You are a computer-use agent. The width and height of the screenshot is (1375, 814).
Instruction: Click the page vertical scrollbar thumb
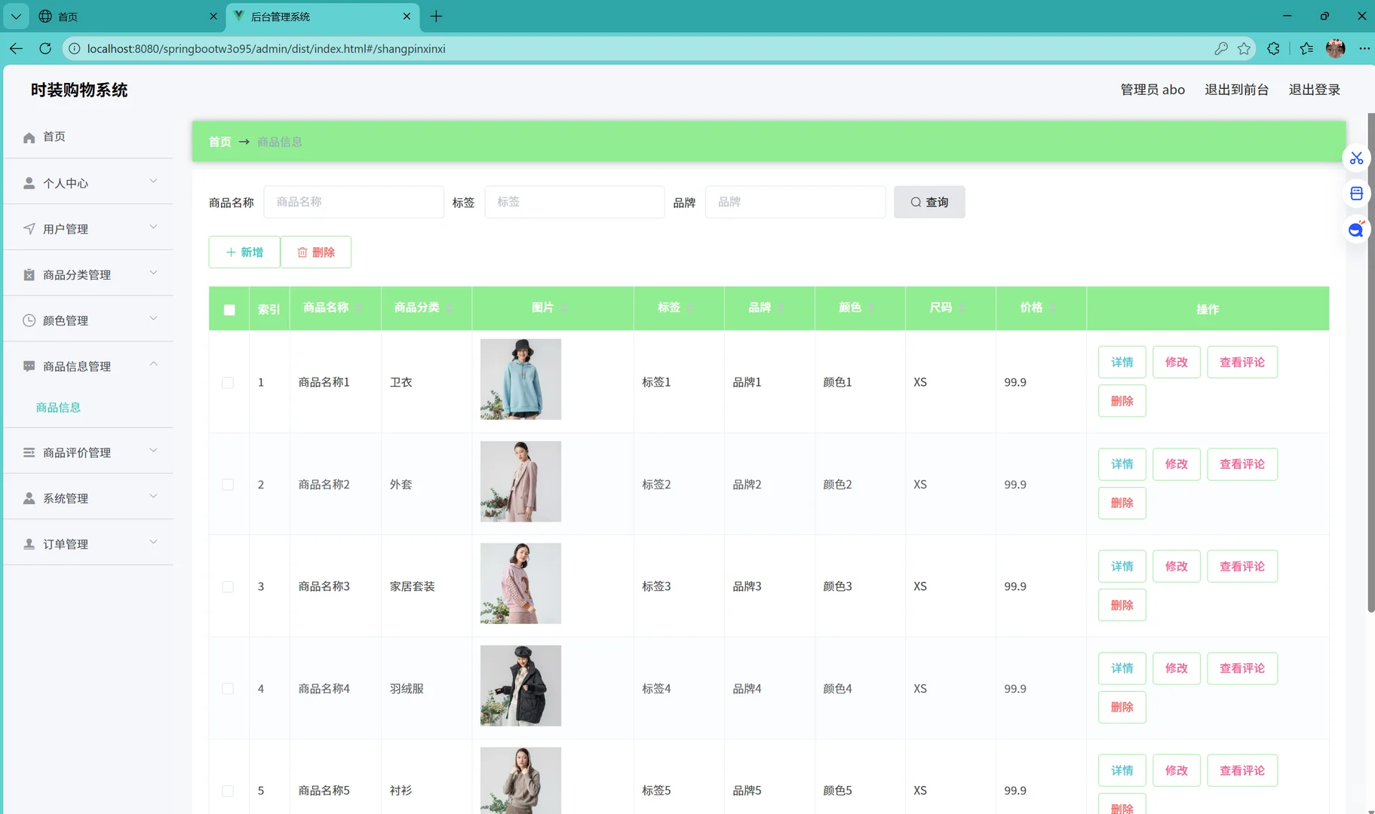pos(1370,362)
